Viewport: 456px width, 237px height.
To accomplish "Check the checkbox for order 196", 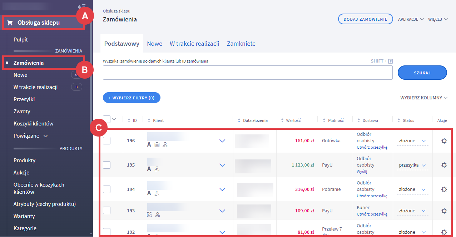I will [x=106, y=141].
